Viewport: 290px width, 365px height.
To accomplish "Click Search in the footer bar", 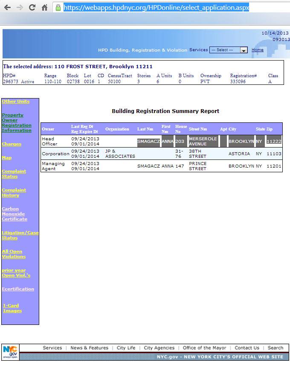I will pos(275,348).
